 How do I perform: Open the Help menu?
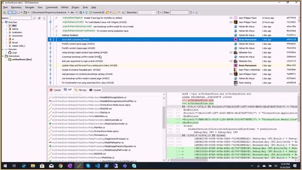(x=93, y=8)
